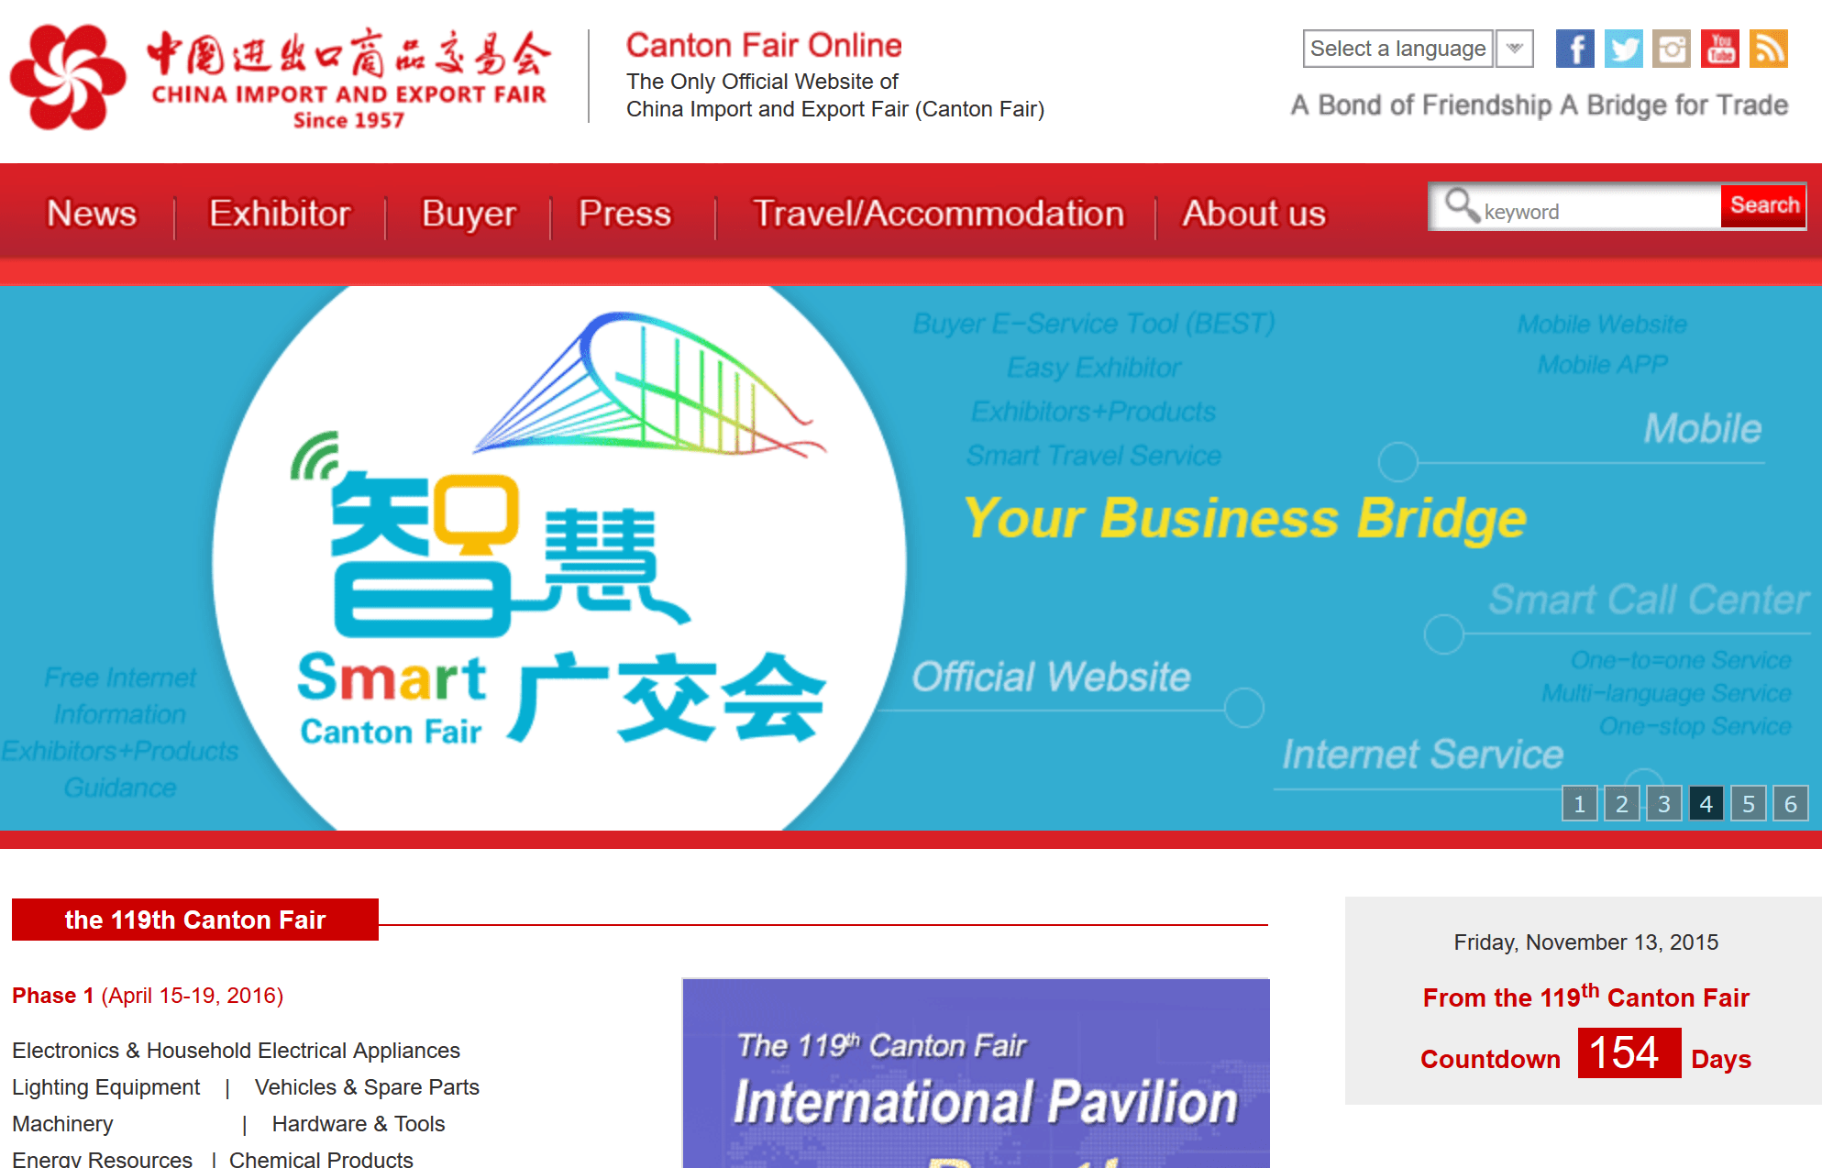The image size is (1822, 1168).
Task: Click the Smart Call Center banner label
Action: pos(1649,601)
